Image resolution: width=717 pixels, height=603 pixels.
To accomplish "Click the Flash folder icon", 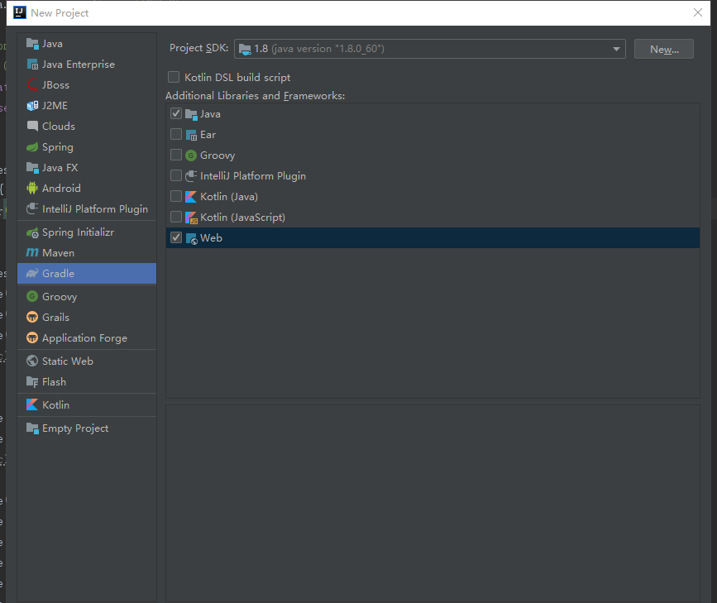I will (x=32, y=382).
